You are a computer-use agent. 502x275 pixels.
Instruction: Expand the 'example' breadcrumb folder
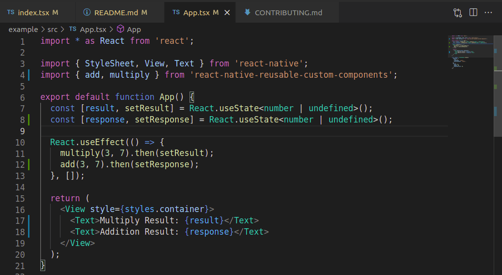point(23,30)
